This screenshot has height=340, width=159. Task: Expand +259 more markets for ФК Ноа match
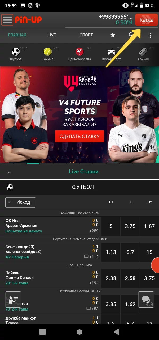click(94, 231)
